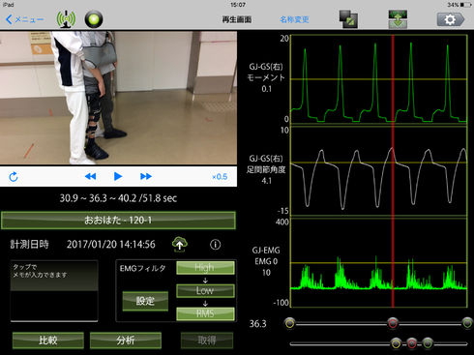Click the 15:07 clock in status bar
This screenshot has height=355, width=474.
[238, 5]
